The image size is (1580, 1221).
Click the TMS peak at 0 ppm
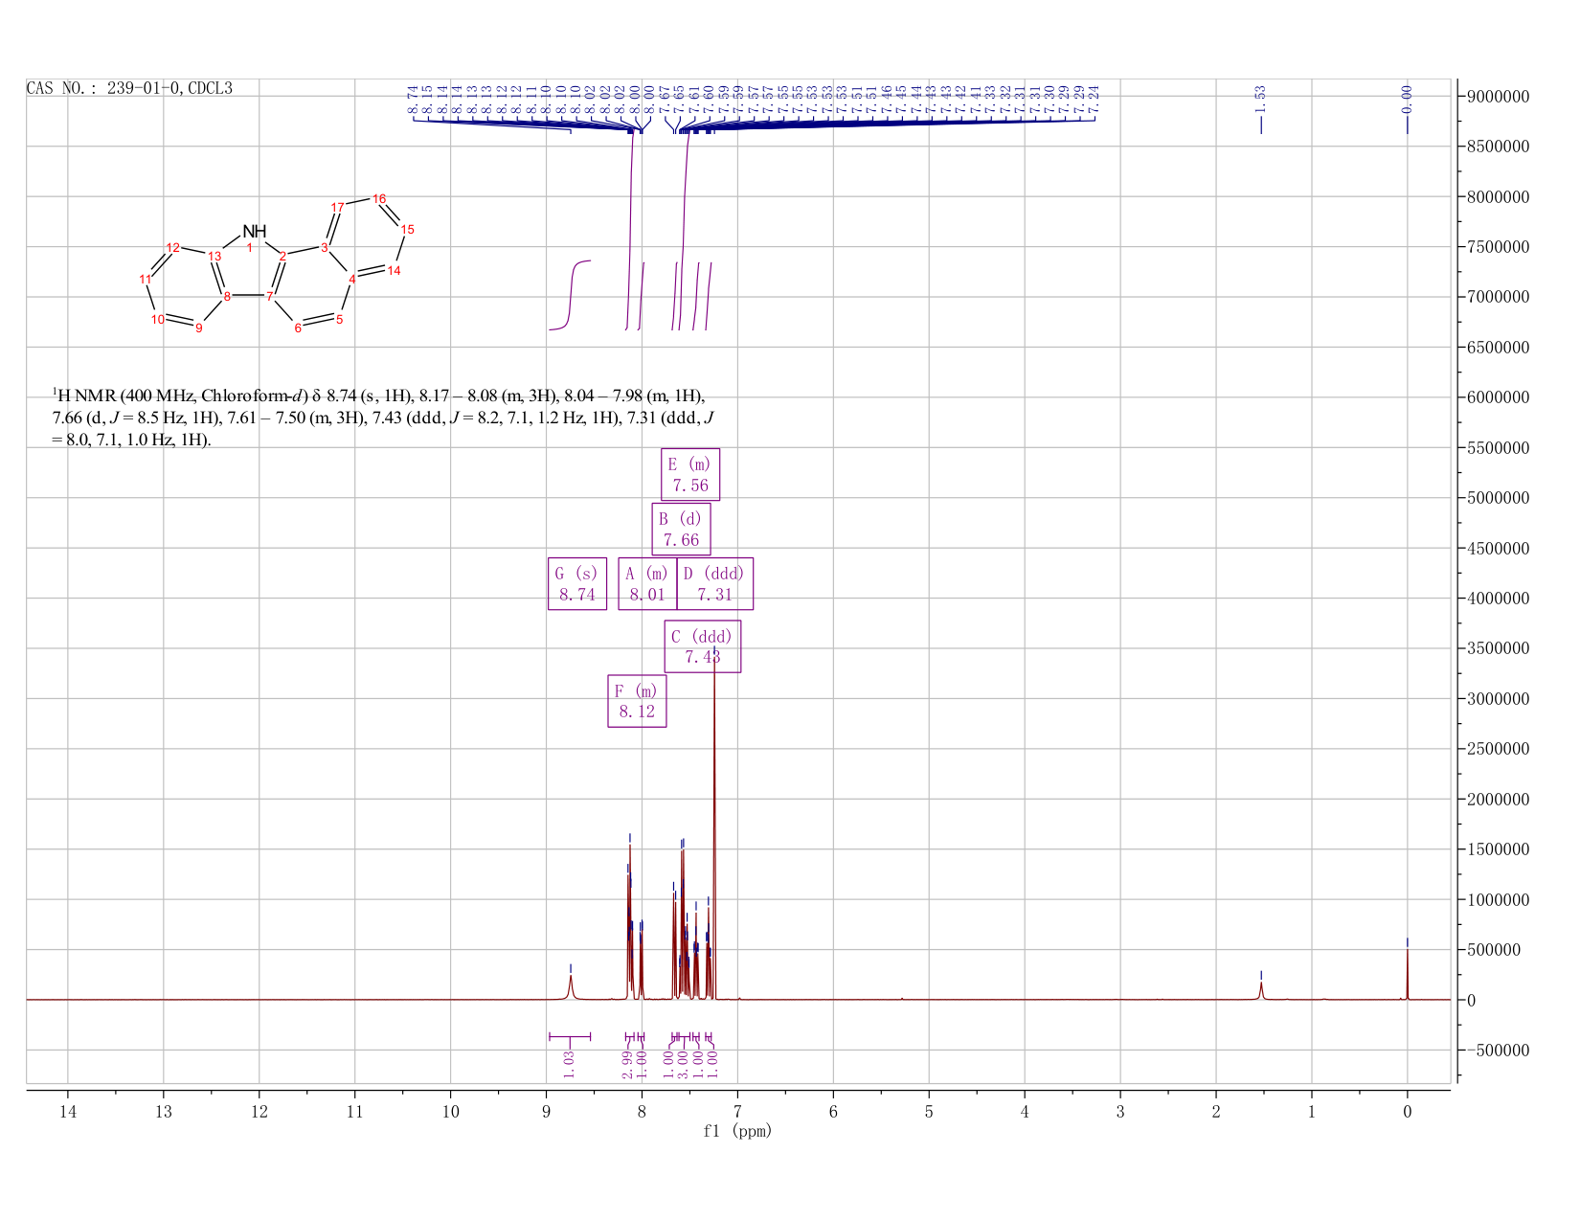pos(1407,974)
